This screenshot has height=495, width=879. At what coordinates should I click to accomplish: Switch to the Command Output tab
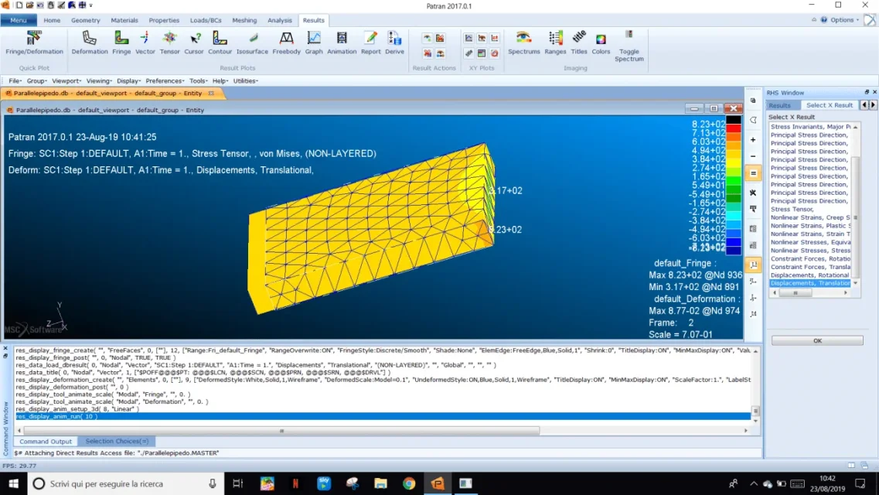tap(46, 441)
